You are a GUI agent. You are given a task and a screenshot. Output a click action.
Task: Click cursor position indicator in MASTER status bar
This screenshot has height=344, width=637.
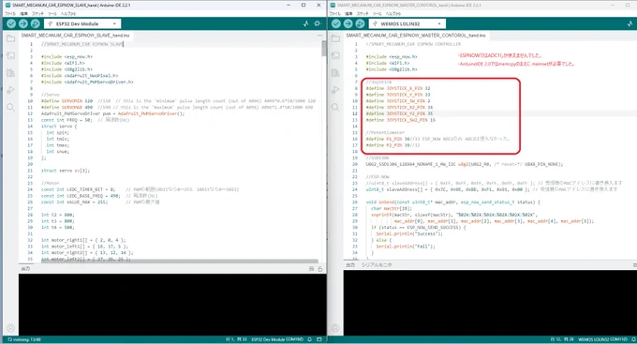pyautogui.click(x=562, y=339)
